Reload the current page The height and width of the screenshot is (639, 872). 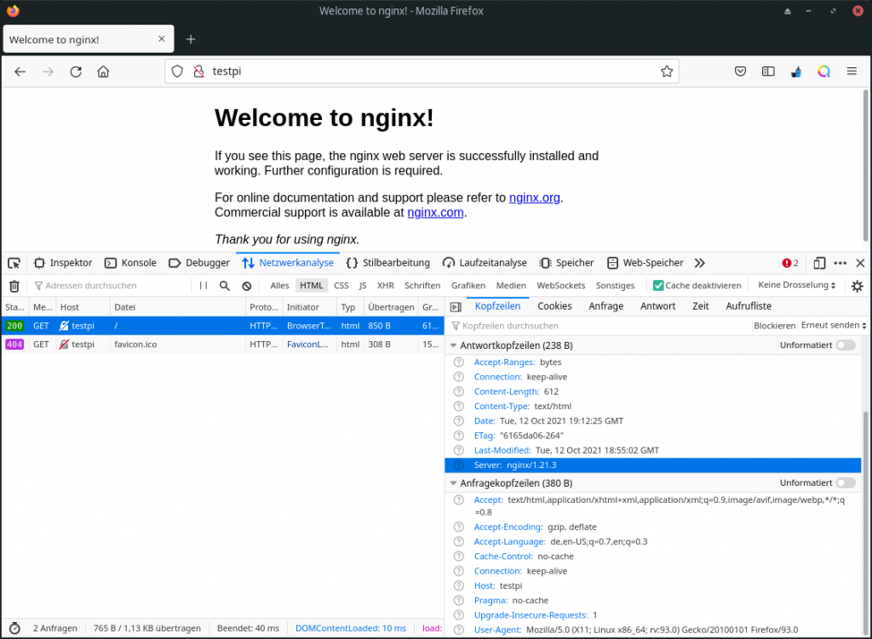click(76, 71)
